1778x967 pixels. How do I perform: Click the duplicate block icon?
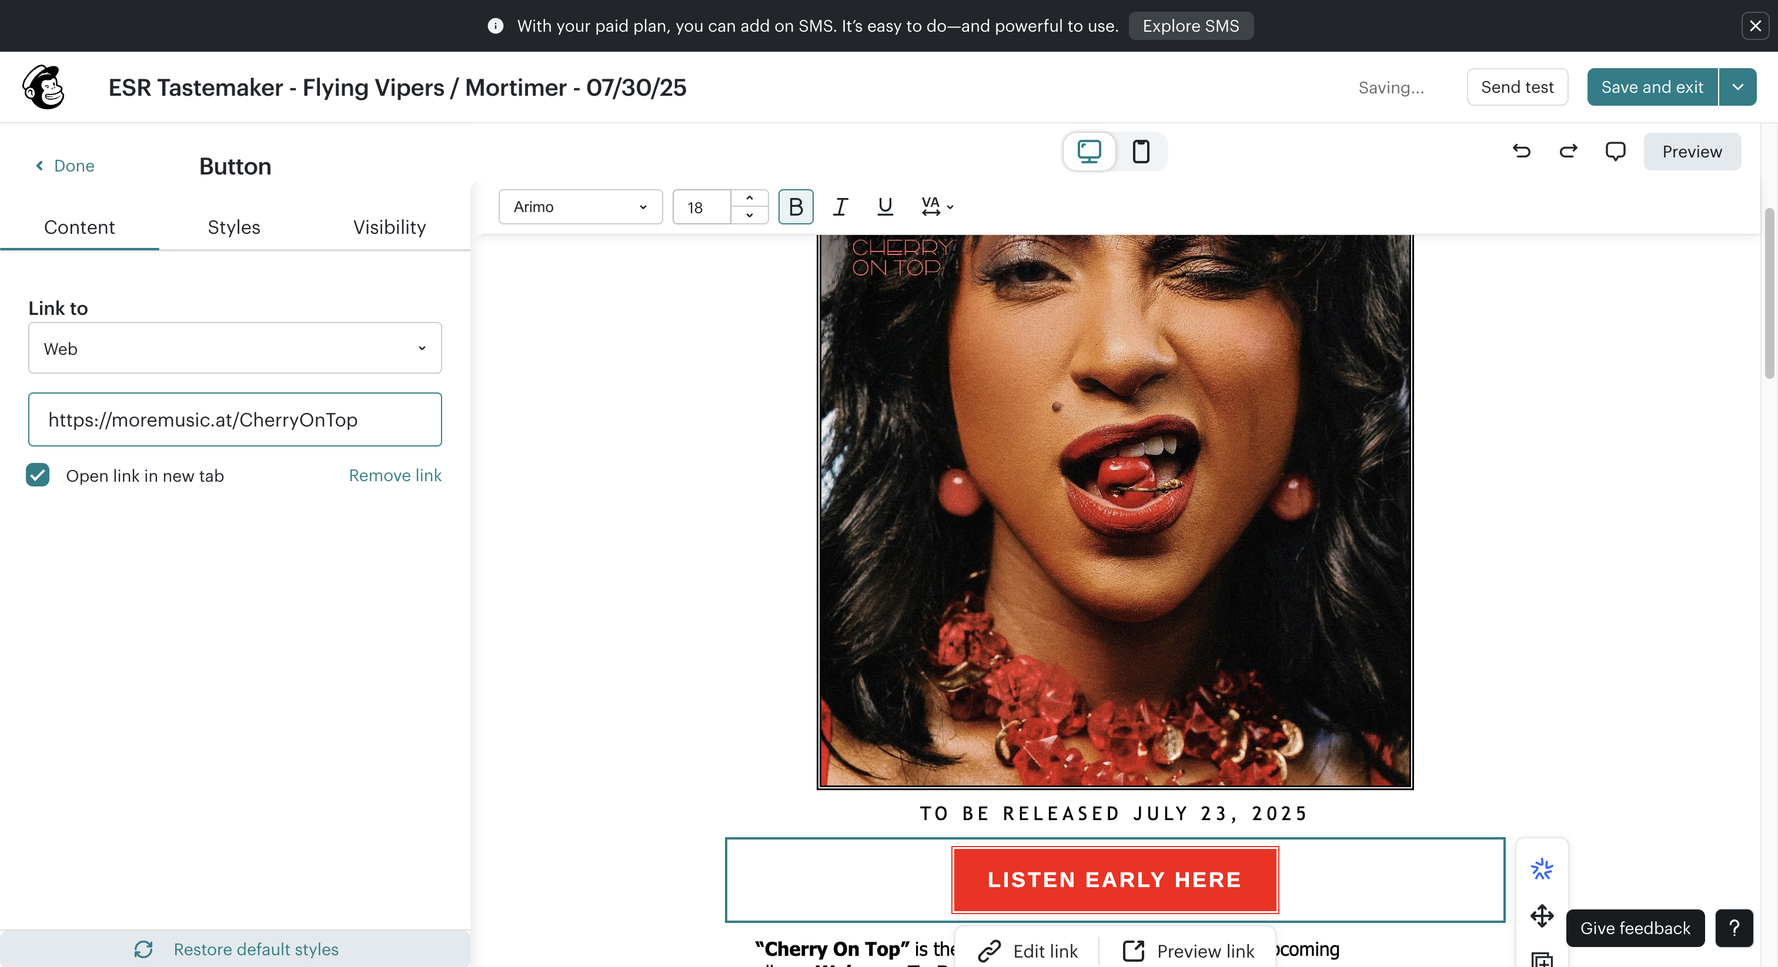pyautogui.click(x=1541, y=959)
